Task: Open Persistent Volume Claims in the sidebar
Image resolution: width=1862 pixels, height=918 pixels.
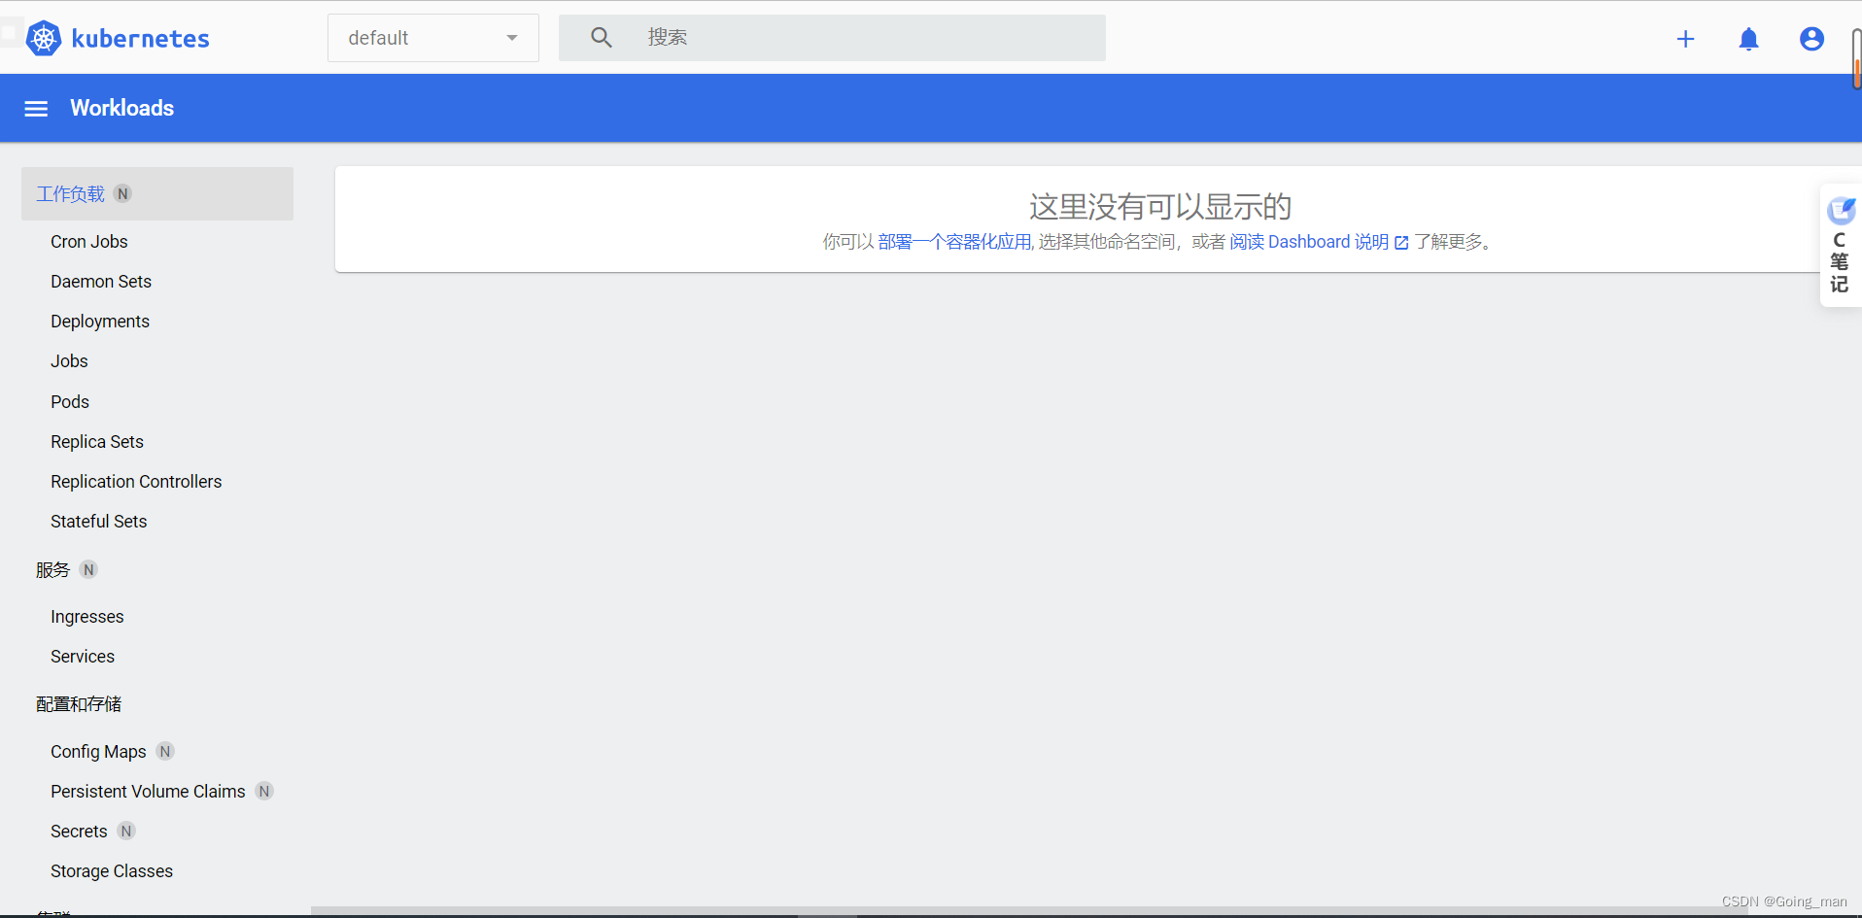Action: (x=148, y=792)
